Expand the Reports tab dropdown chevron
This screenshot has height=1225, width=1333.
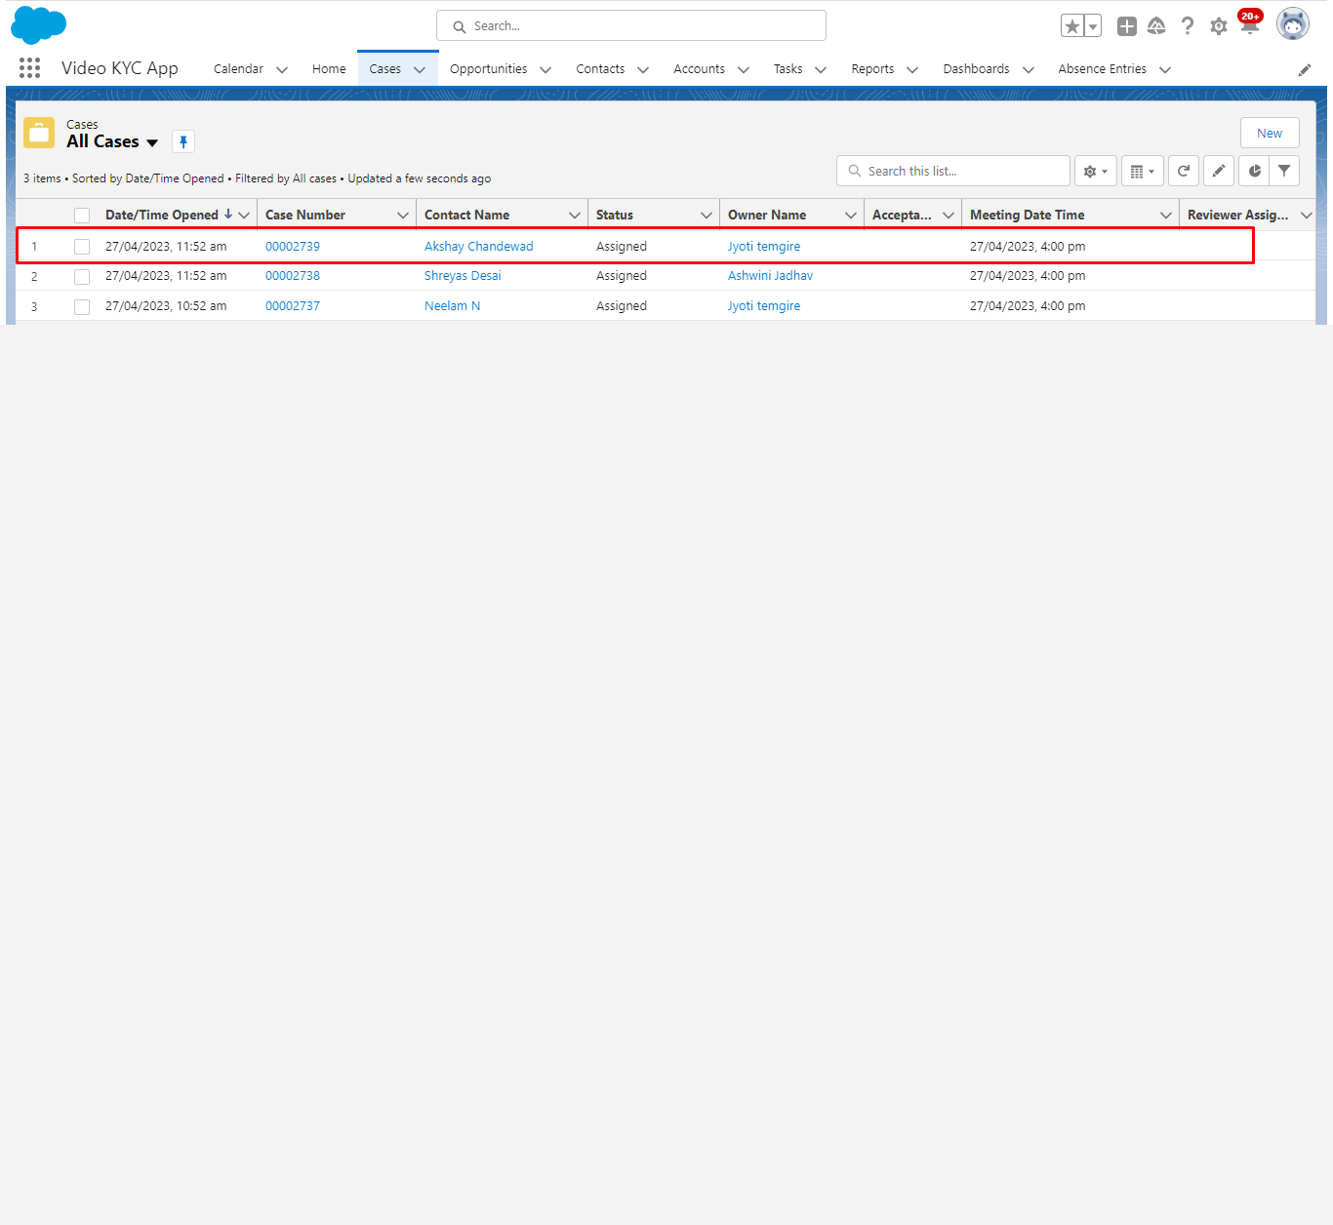pos(912,69)
